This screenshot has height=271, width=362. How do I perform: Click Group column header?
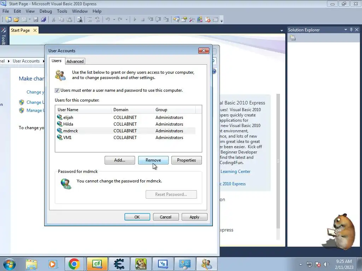click(x=174, y=110)
